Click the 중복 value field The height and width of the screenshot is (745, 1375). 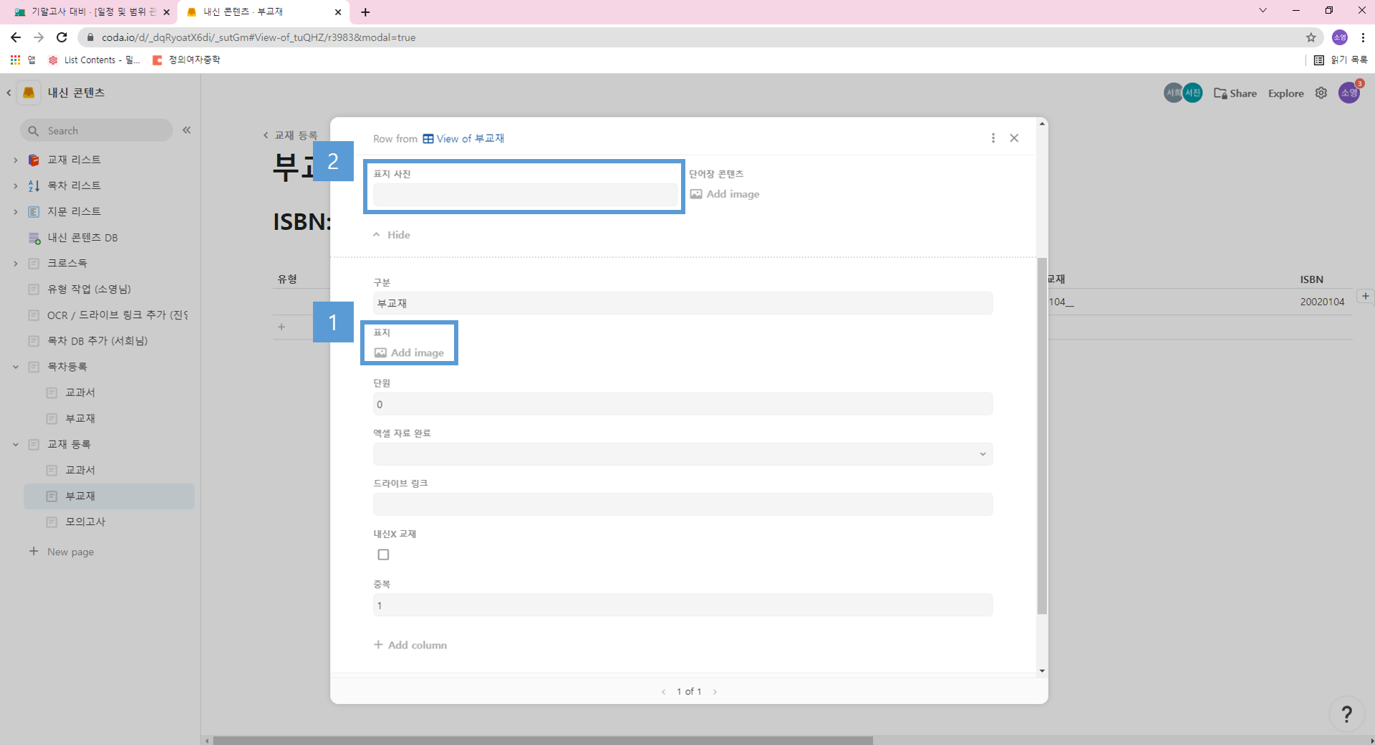(682, 605)
